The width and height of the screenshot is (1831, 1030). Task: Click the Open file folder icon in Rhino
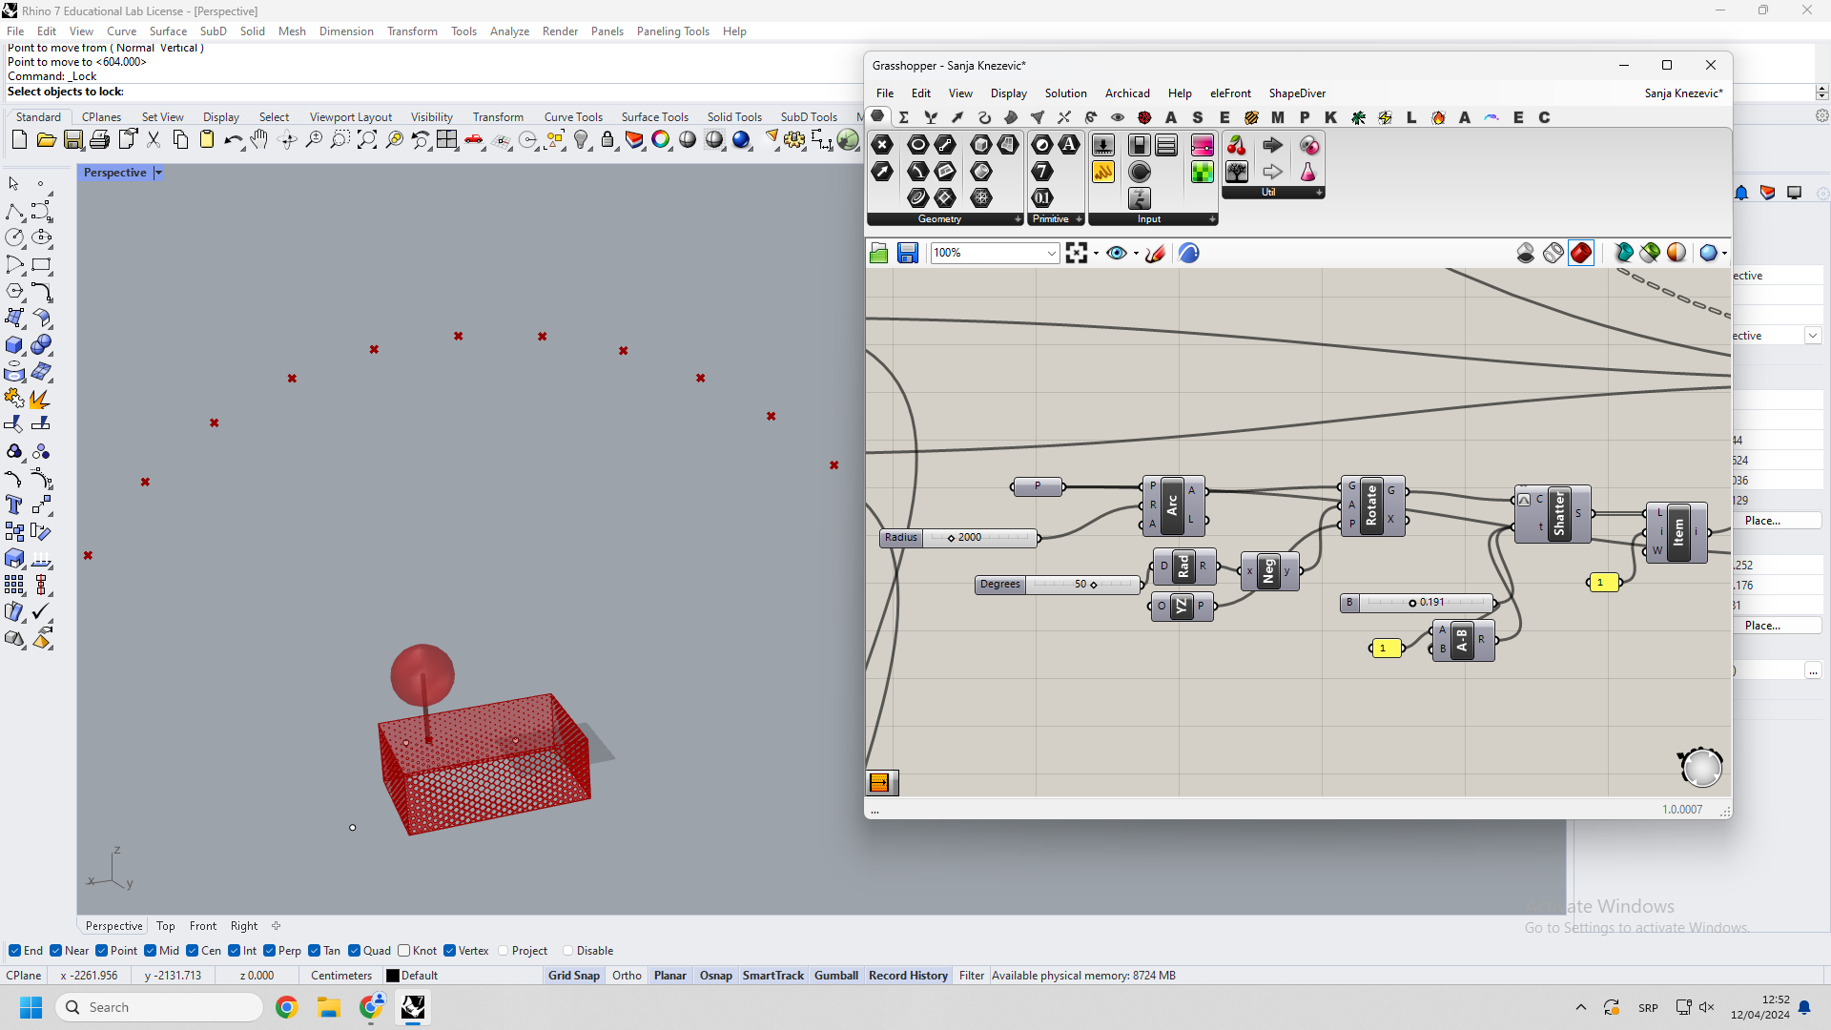(46, 140)
